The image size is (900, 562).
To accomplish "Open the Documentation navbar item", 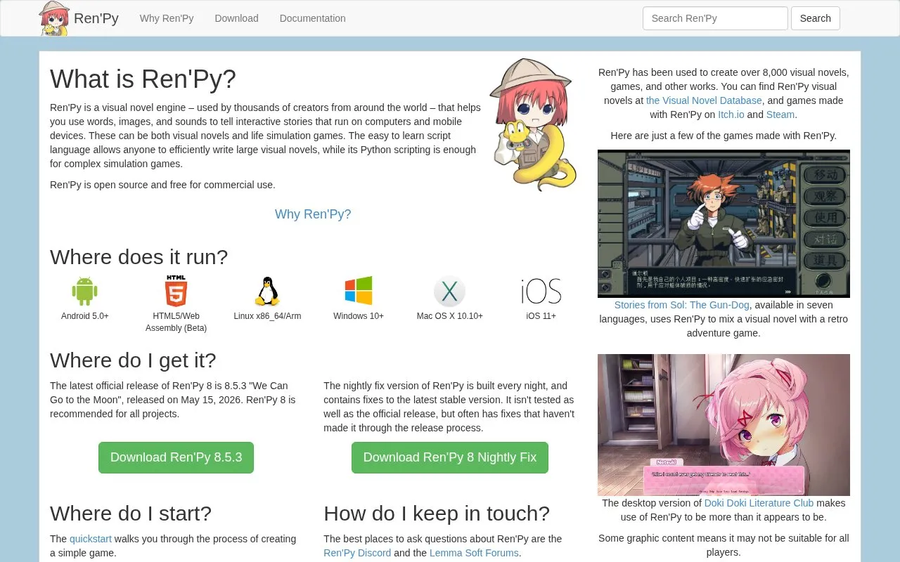I will 312,18.
